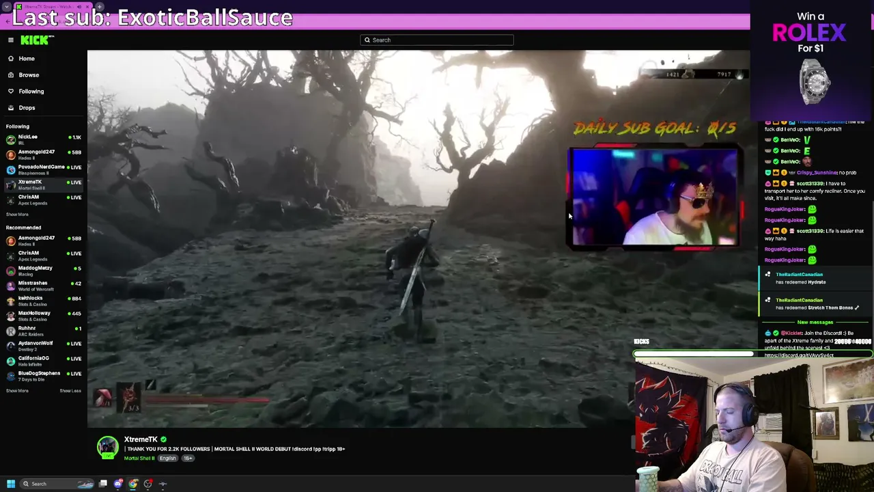Viewport: 874px width, 492px height.
Task: Click the Mortal Shell II stream video
Action: [419, 238]
